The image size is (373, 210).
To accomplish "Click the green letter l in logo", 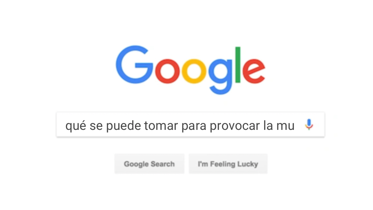I will [238, 65].
